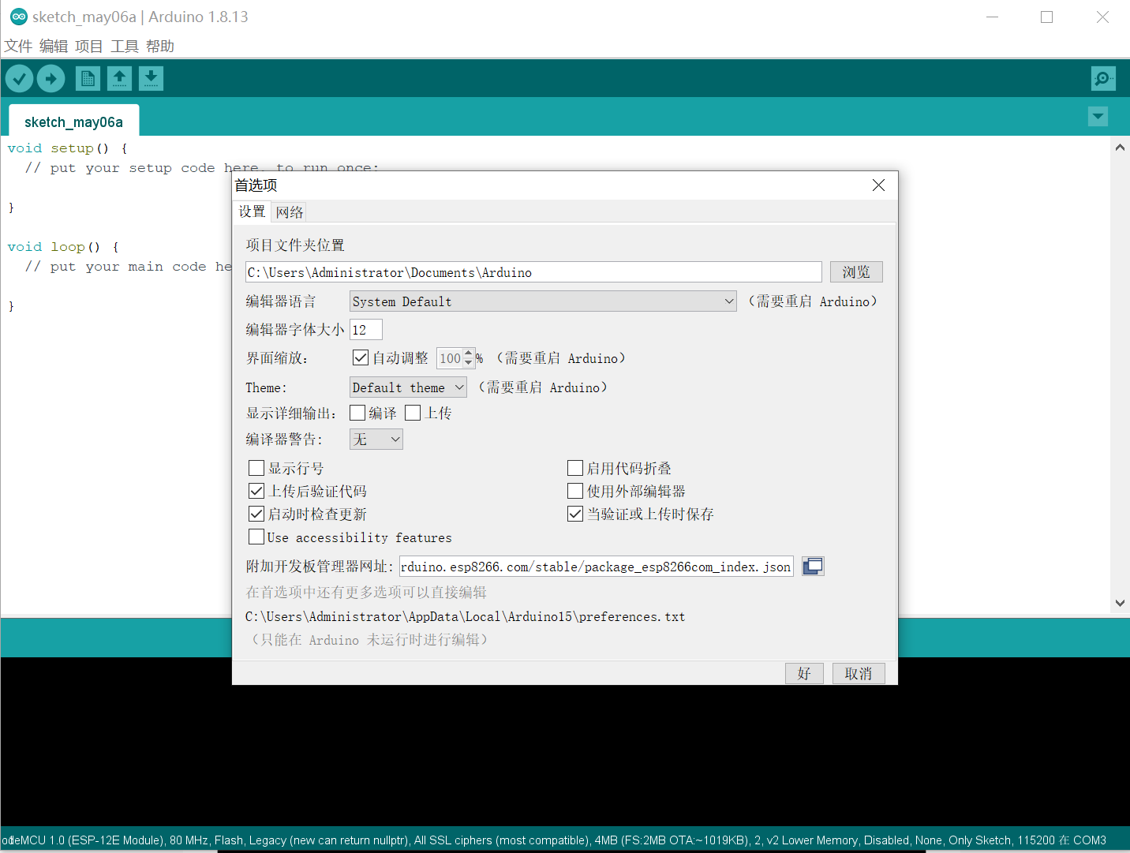Tick Use accessibility features checkbox
This screenshot has width=1130, height=853.
point(256,537)
